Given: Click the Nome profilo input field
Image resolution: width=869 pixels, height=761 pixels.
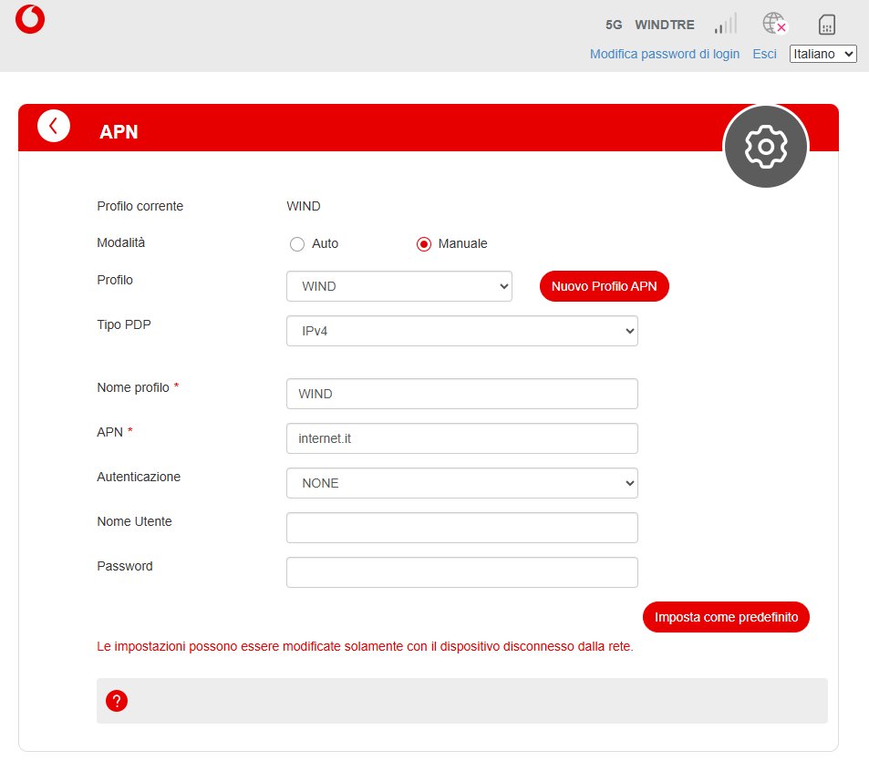Looking at the screenshot, I should click(x=461, y=394).
